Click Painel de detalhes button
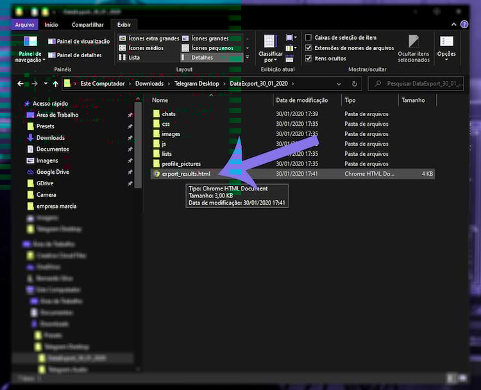 coord(78,55)
